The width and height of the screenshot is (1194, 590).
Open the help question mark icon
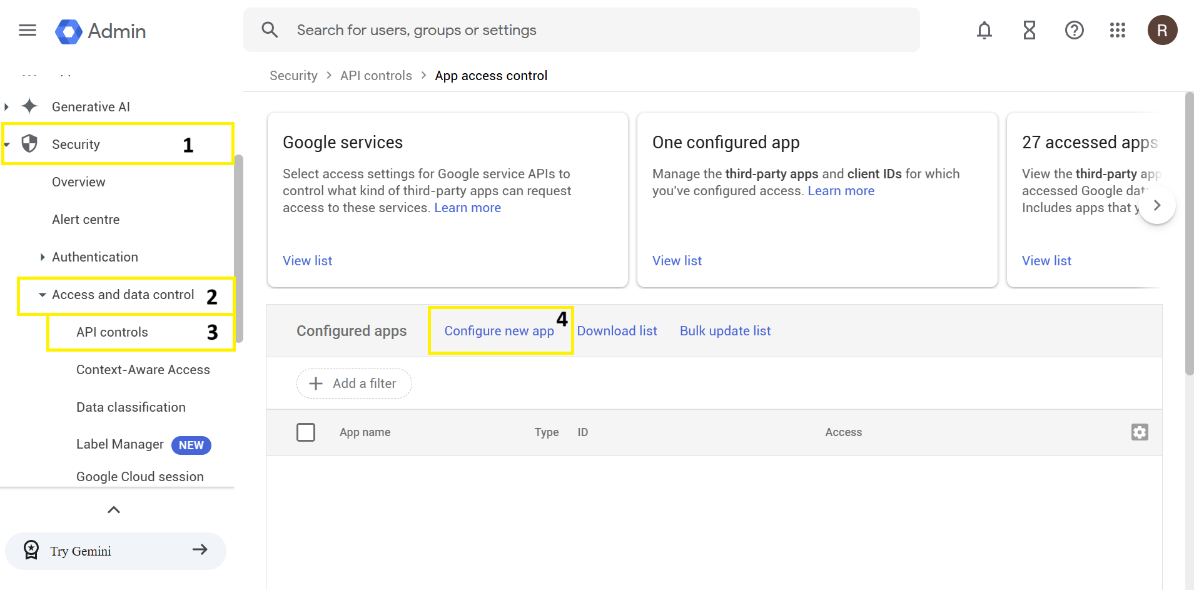pyautogui.click(x=1075, y=30)
